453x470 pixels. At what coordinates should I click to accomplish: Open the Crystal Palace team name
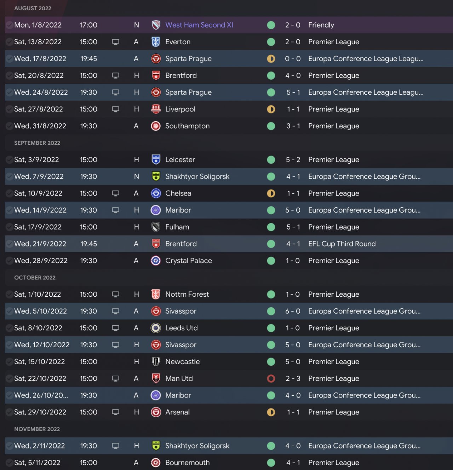(188, 261)
